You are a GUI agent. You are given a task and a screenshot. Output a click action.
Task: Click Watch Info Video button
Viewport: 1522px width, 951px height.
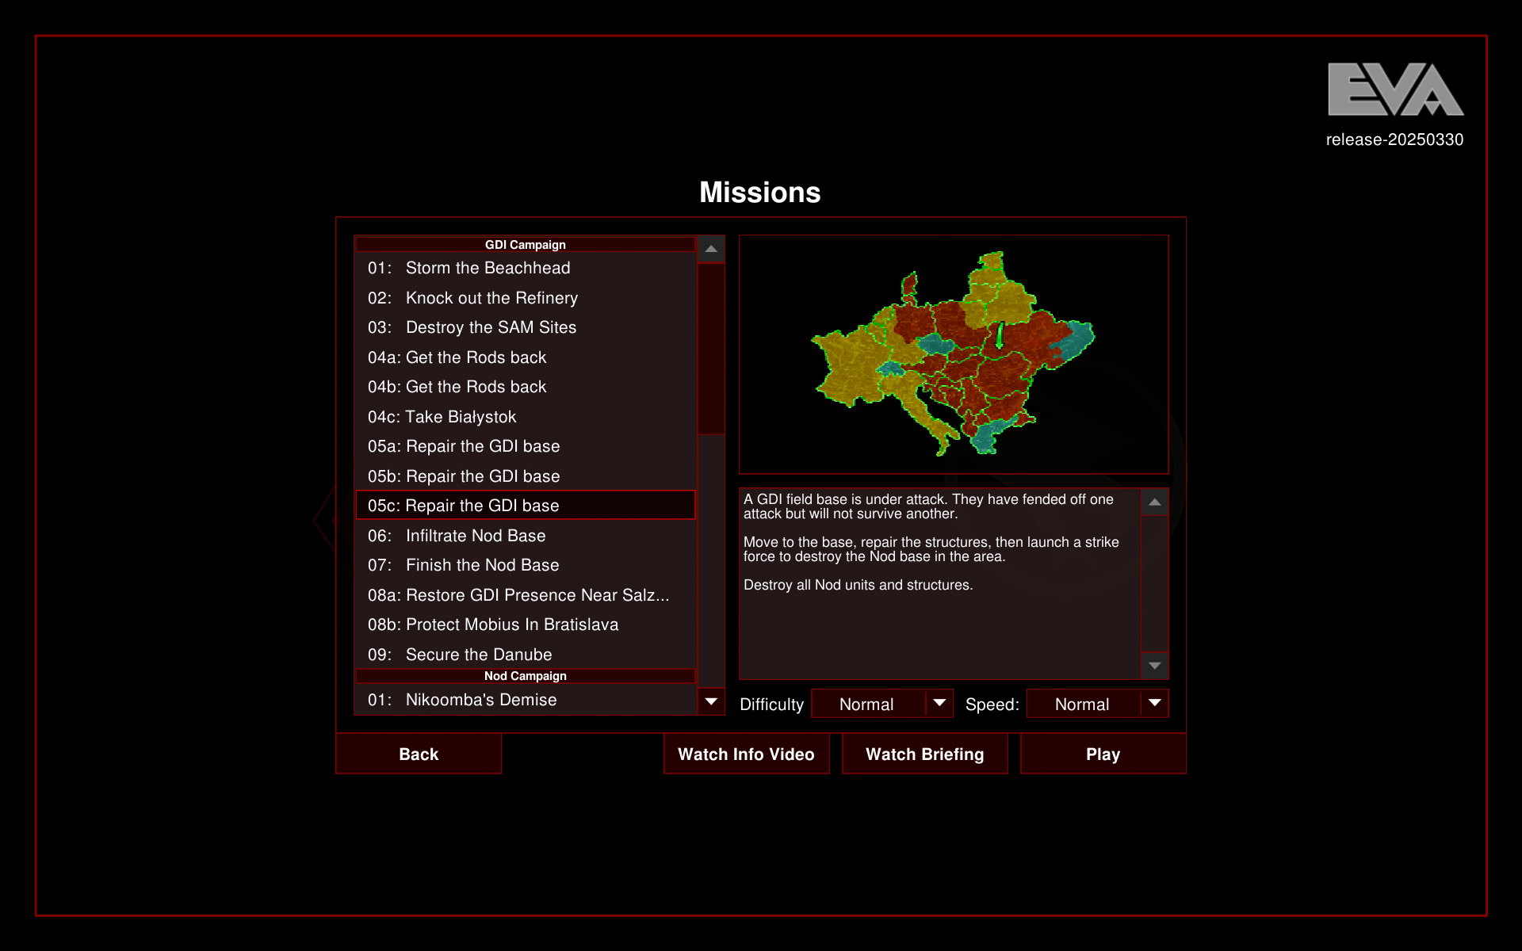746,754
